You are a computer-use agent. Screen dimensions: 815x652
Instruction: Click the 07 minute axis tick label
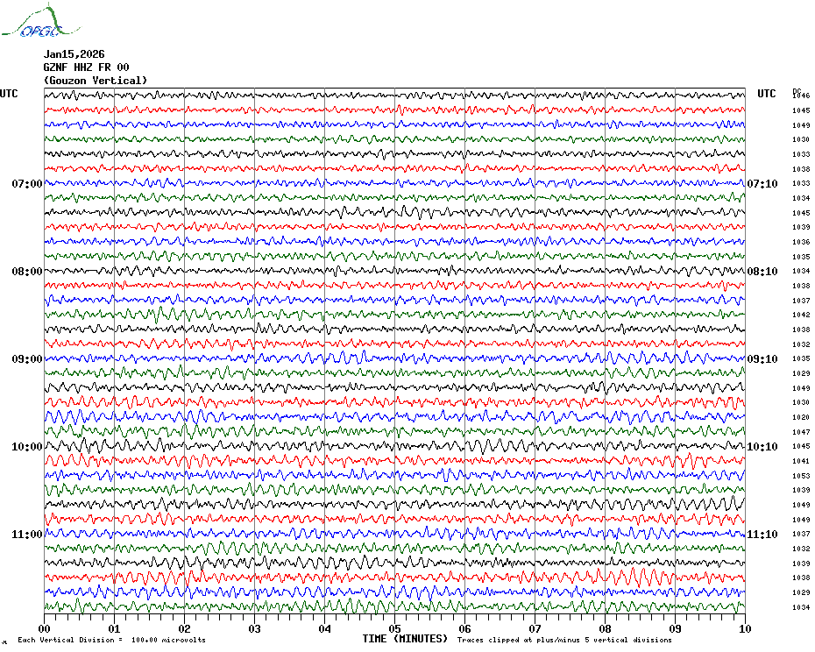point(535,628)
